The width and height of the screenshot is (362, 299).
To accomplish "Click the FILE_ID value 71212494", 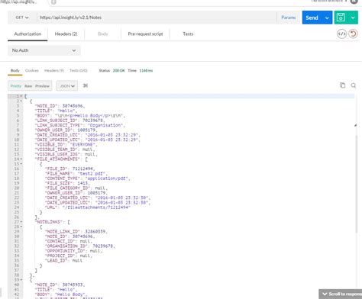I will tap(82, 169).
